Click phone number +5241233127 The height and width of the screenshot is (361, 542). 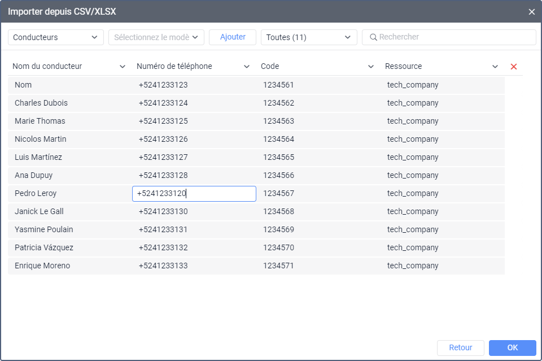163,157
